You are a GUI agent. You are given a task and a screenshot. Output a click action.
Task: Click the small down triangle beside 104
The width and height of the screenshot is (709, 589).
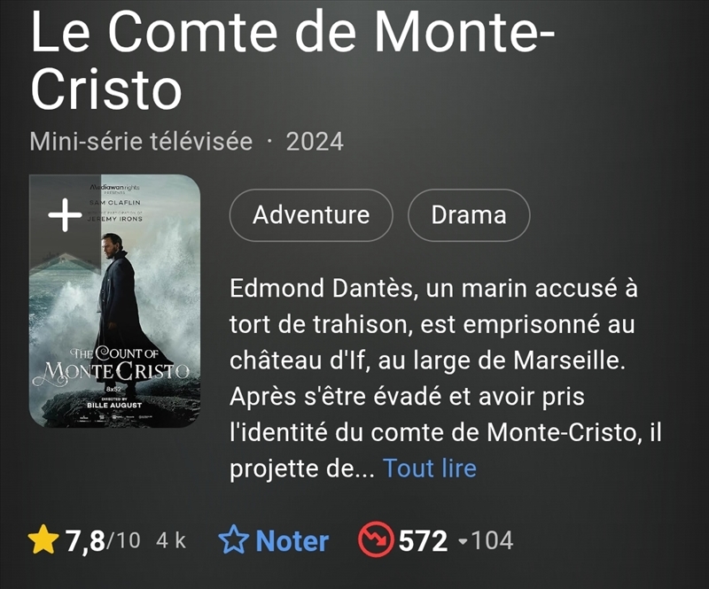pos(463,541)
